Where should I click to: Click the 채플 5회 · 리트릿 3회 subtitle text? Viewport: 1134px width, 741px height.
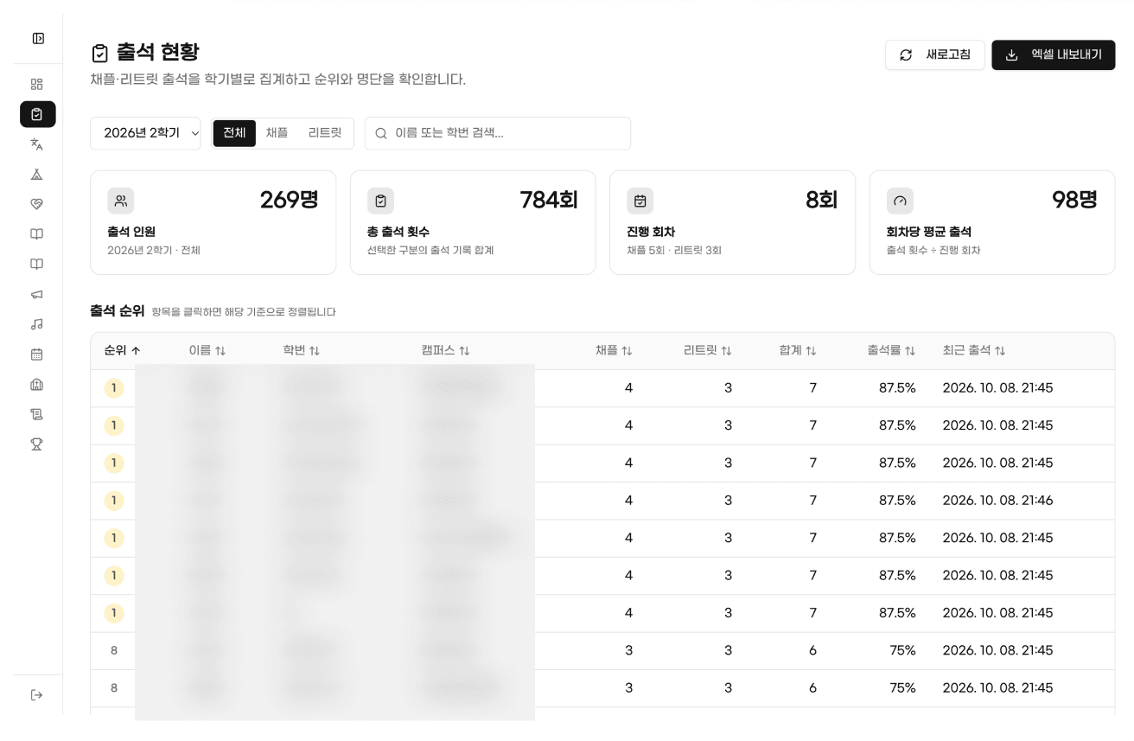(674, 251)
